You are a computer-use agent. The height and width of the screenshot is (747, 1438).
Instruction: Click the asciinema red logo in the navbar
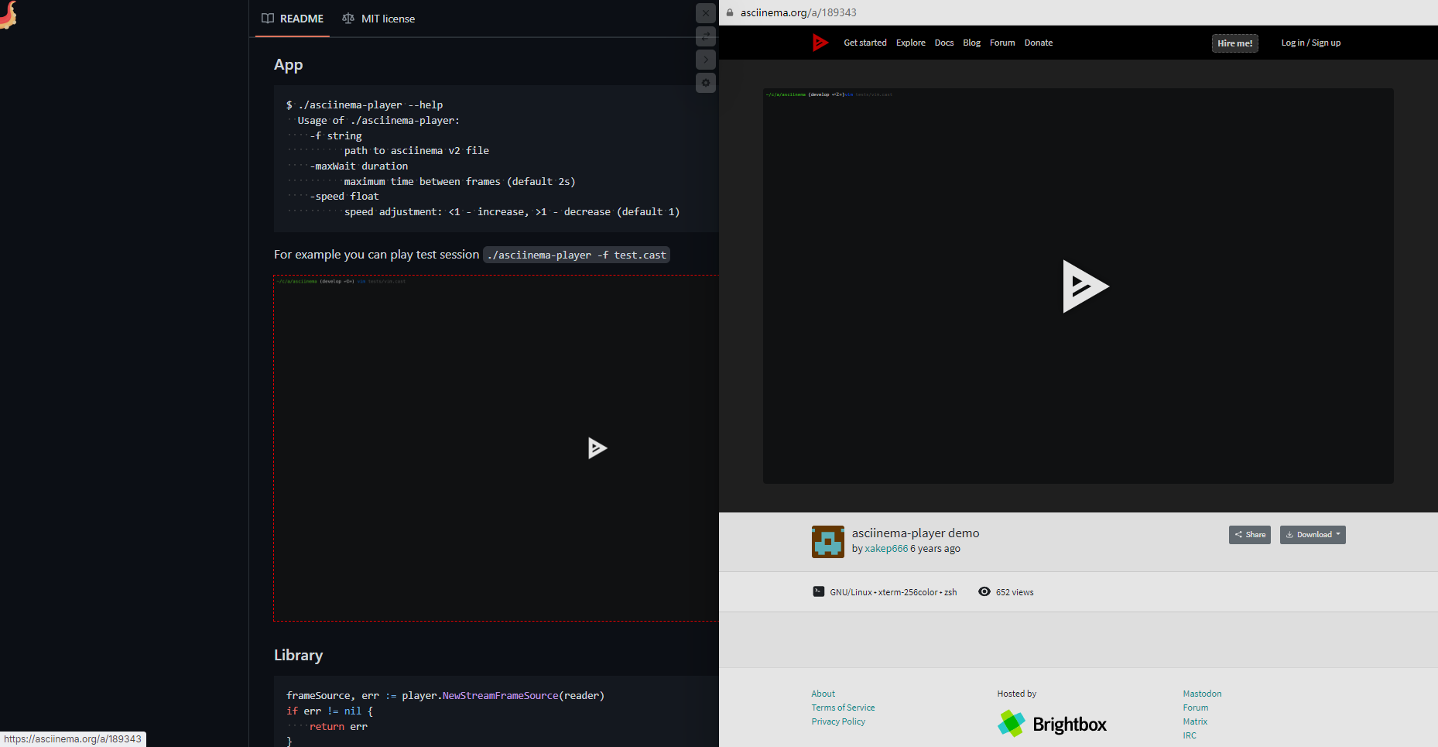(x=820, y=43)
